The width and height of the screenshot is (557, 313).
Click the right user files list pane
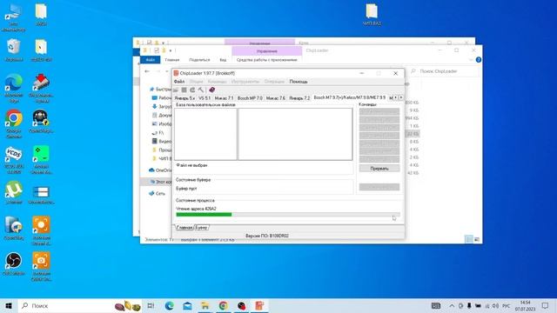295,134
